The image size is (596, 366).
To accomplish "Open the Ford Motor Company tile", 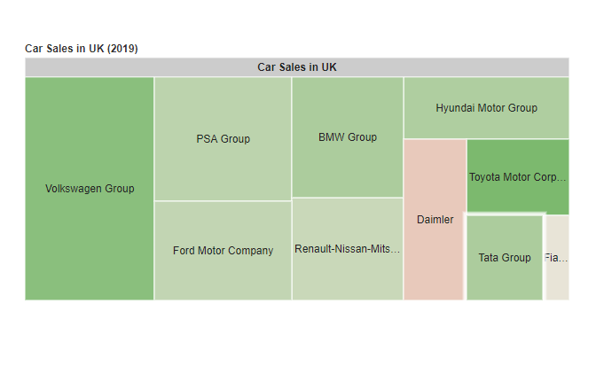I will (223, 251).
